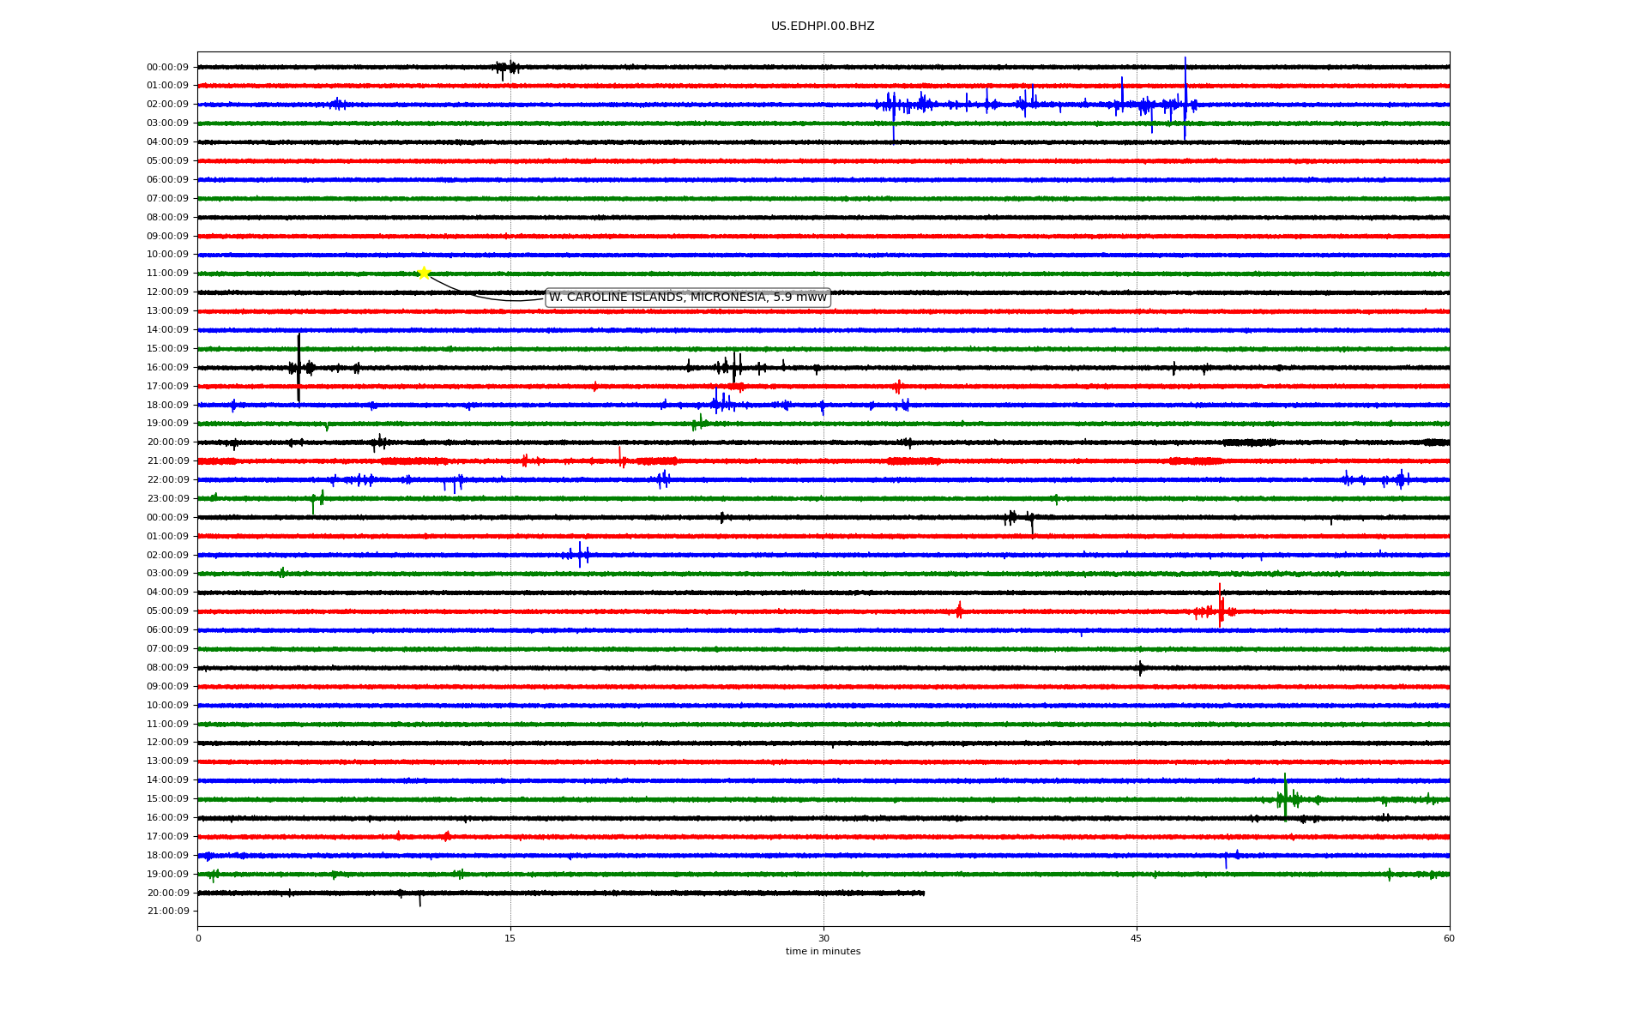Click the 0 tick on the x-axis
The height and width of the screenshot is (1029, 1647).
(x=198, y=938)
